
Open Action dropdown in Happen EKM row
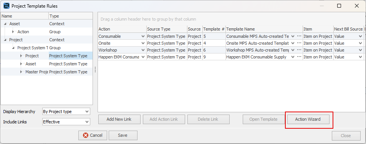143,57
